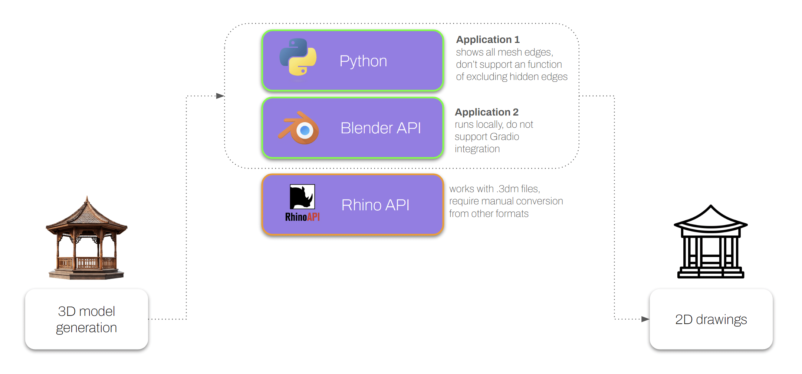Click the Blender API purple box
This screenshot has height=374, width=802.
(353, 128)
